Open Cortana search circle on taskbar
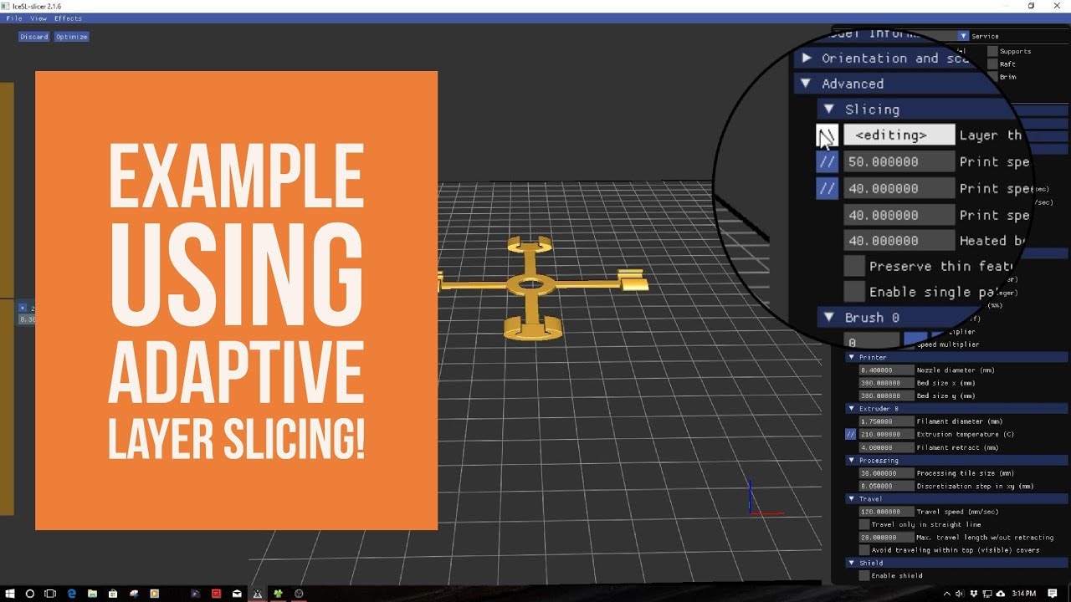Image resolution: width=1071 pixels, height=602 pixels. [30, 594]
